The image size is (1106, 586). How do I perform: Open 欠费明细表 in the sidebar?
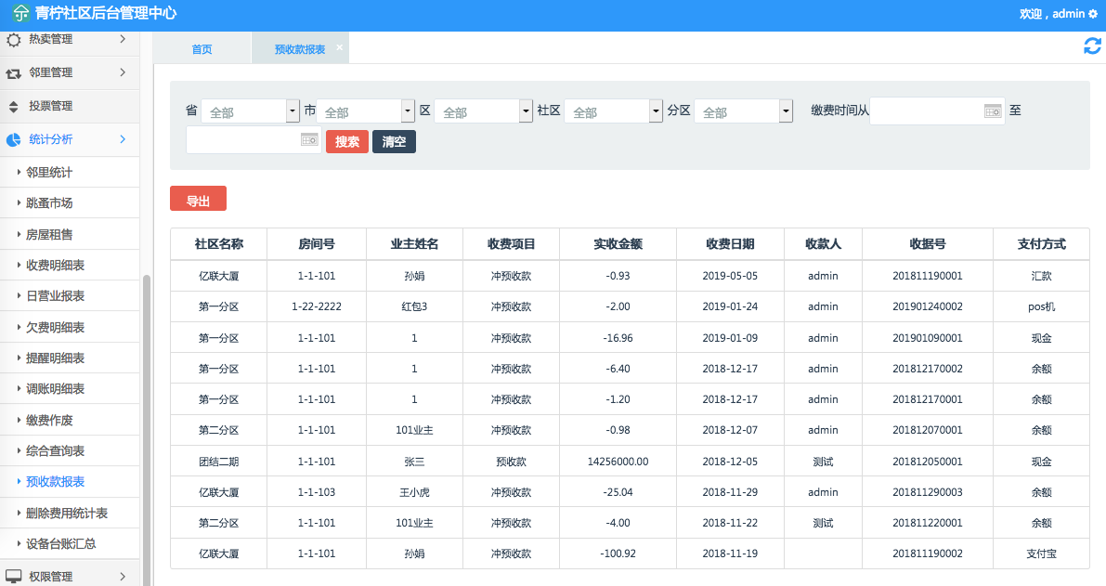55,327
